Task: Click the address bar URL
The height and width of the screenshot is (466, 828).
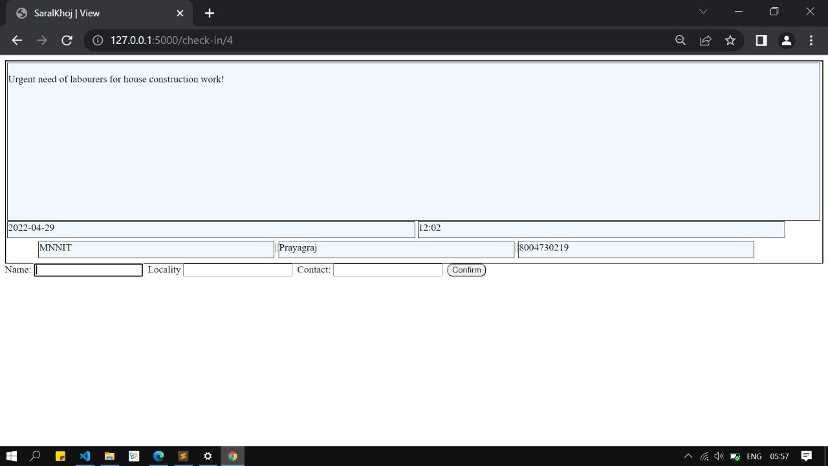Action: [x=171, y=40]
